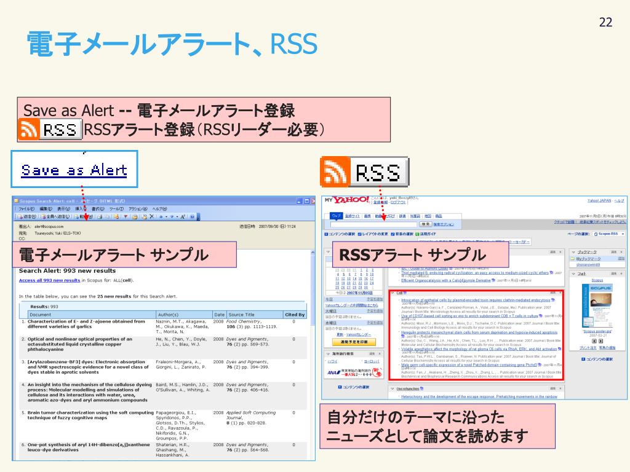Image resolution: width=630 pixels, height=472 pixels.
Task: Collapse the Uncorhynchus feed module triangle
Action: pyautogui.click(x=393, y=389)
